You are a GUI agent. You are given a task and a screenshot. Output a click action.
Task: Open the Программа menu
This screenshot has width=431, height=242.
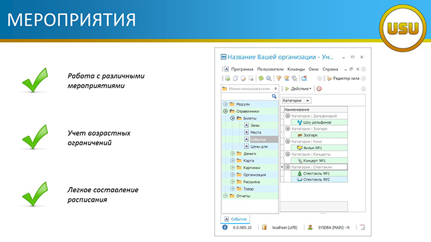(x=242, y=69)
